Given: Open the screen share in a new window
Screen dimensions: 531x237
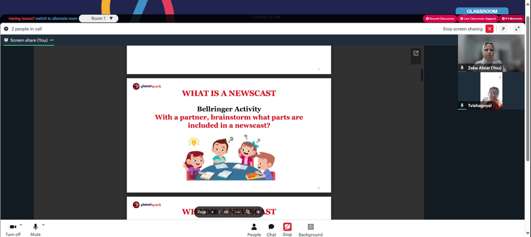Looking at the screenshot, I should tap(416, 53).
